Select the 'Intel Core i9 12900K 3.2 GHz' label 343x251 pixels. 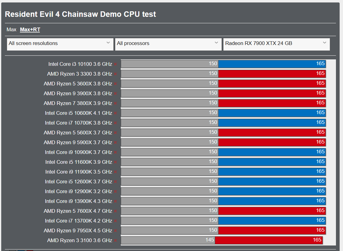[x=78, y=191]
